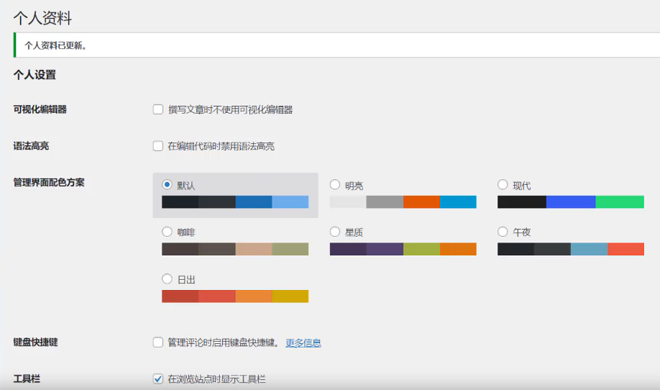660x390 pixels.
Task: Click the 个人设置 section heading
Action: [x=35, y=75]
